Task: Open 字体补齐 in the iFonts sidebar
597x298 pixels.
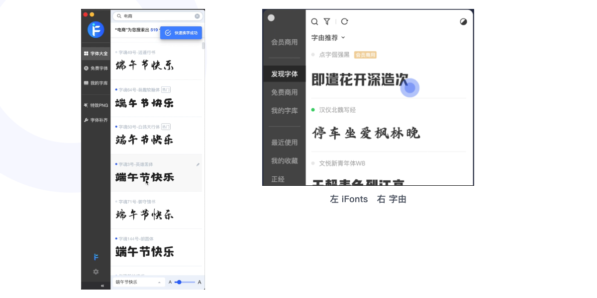Action: pos(96,120)
